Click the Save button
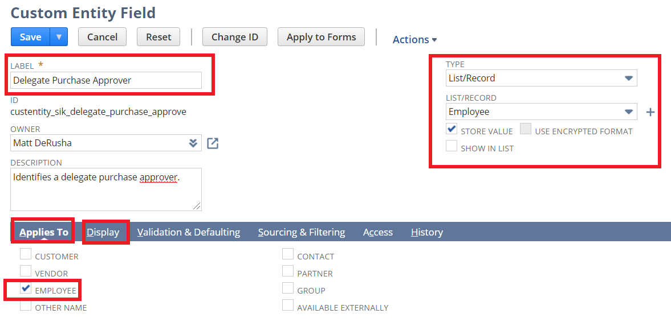 click(x=31, y=37)
